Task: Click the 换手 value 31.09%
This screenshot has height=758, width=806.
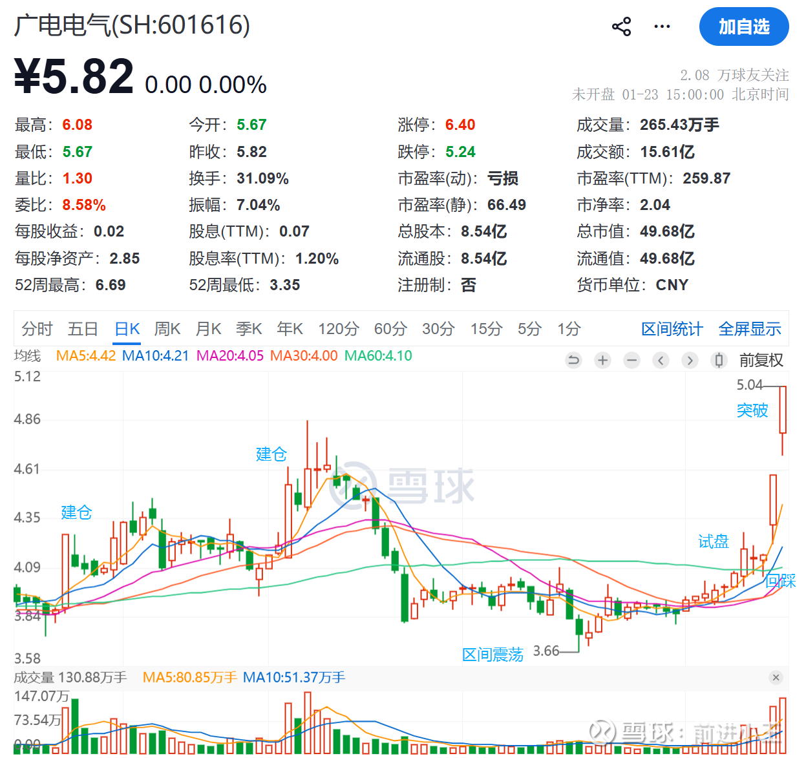Action: click(x=262, y=178)
